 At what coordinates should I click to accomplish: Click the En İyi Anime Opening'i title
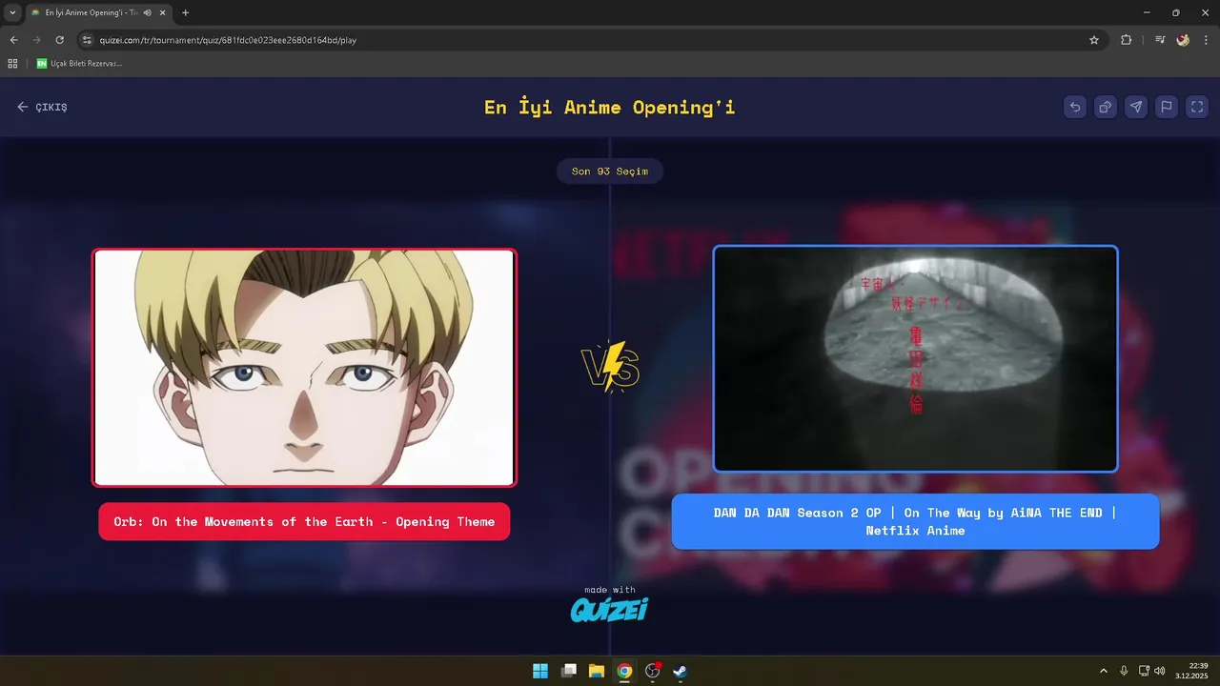point(610,107)
